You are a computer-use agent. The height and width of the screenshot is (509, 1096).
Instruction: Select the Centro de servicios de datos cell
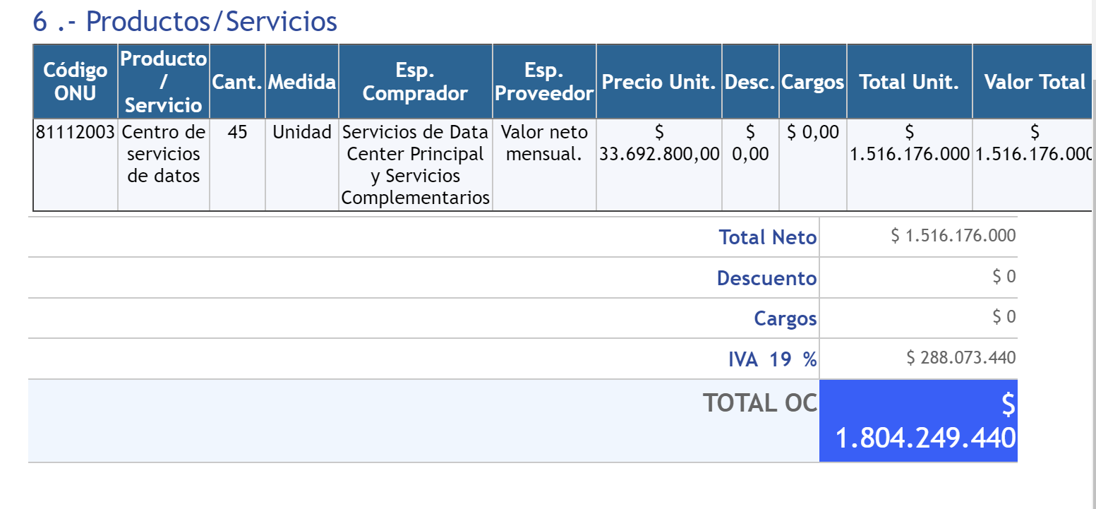(x=164, y=154)
